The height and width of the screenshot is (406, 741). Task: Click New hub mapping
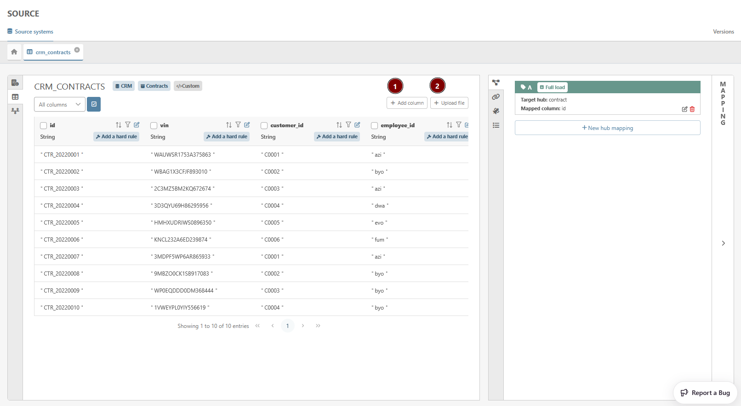[607, 128]
